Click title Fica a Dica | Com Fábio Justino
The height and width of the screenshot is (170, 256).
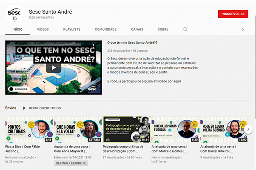23,149
